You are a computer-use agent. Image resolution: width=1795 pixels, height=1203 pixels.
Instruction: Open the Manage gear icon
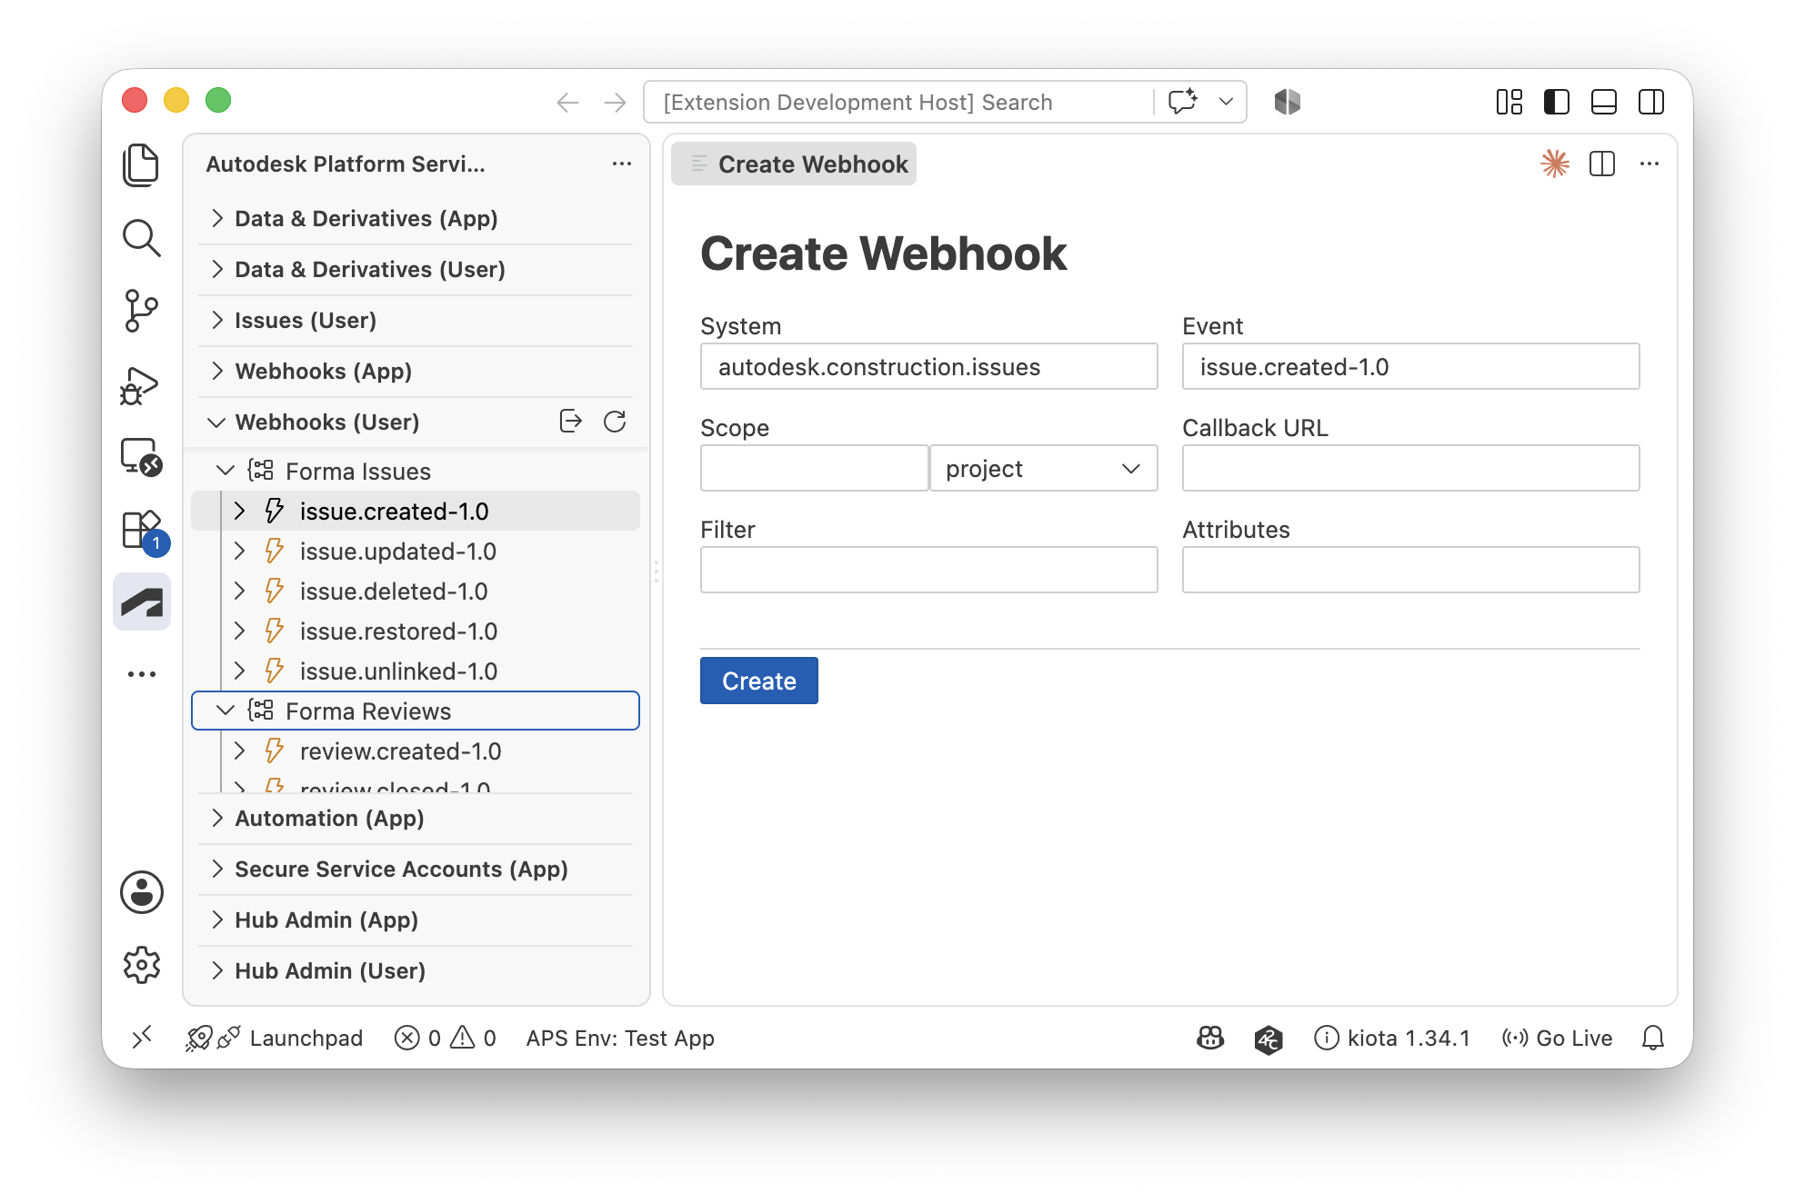click(142, 965)
